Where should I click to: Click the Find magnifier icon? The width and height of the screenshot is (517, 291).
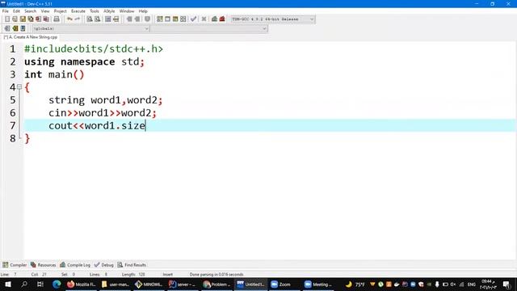point(90,19)
